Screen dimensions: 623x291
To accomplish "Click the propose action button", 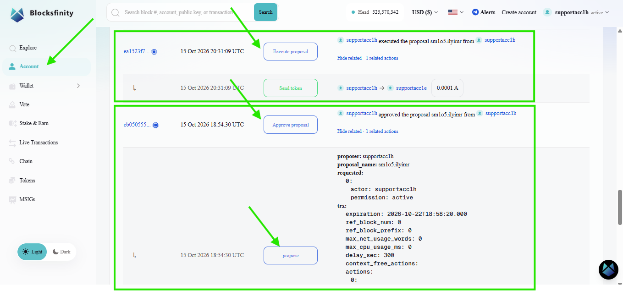I will pyautogui.click(x=291, y=255).
